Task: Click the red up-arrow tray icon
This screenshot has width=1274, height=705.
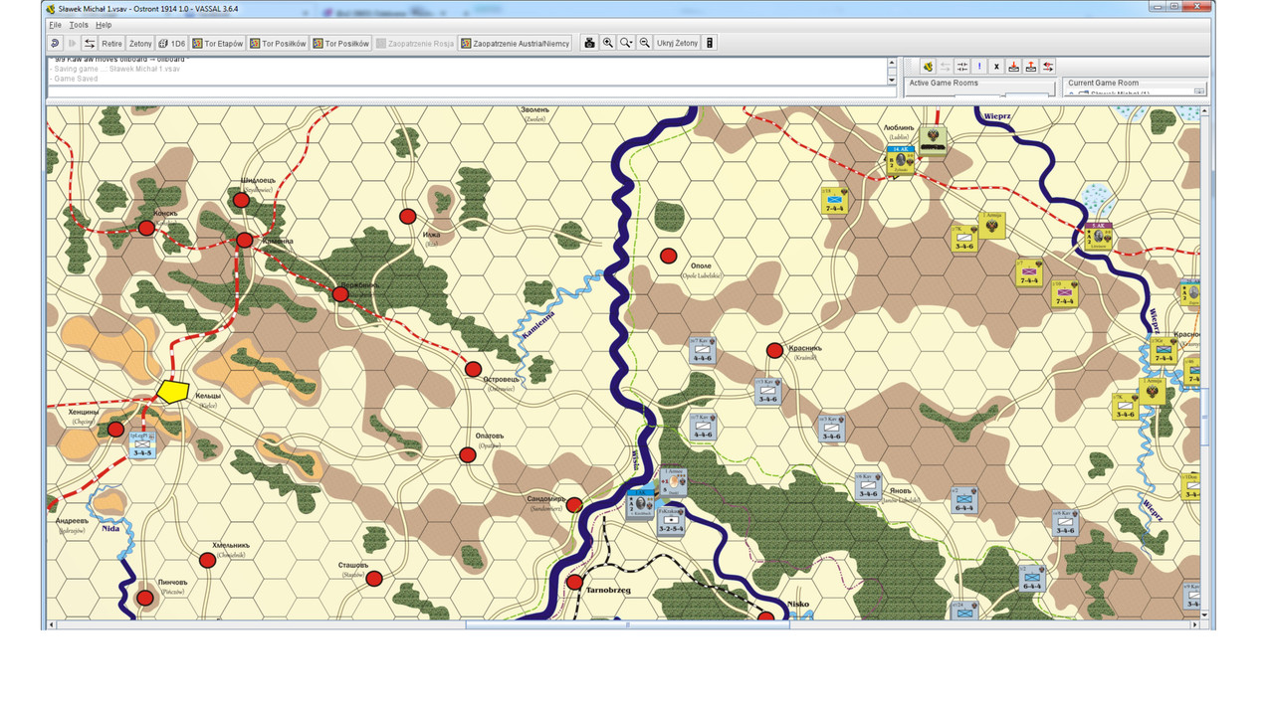Action: pyautogui.click(x=1031, y=67)
